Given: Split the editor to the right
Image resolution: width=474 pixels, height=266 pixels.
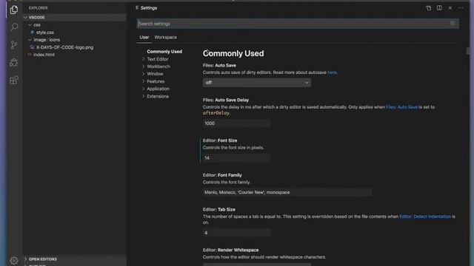Looking at the screenshot, I should coord(439,8).
